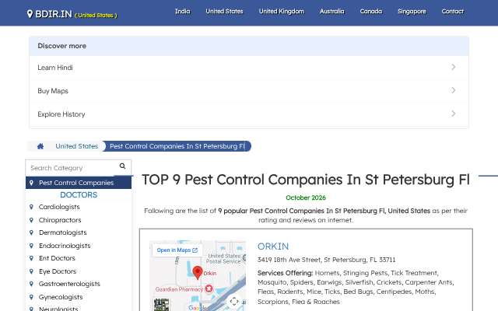Open the Gastroenterologists category
498x311 pixels.
click(x=69, y=284)
